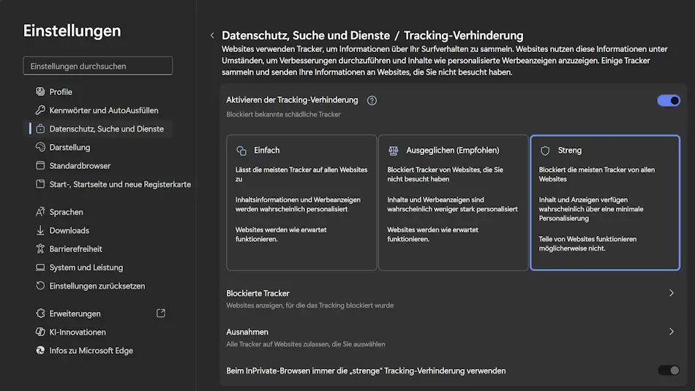Click the Einfach card icon
The image size is (695, 391).
(x=241, y=151)
